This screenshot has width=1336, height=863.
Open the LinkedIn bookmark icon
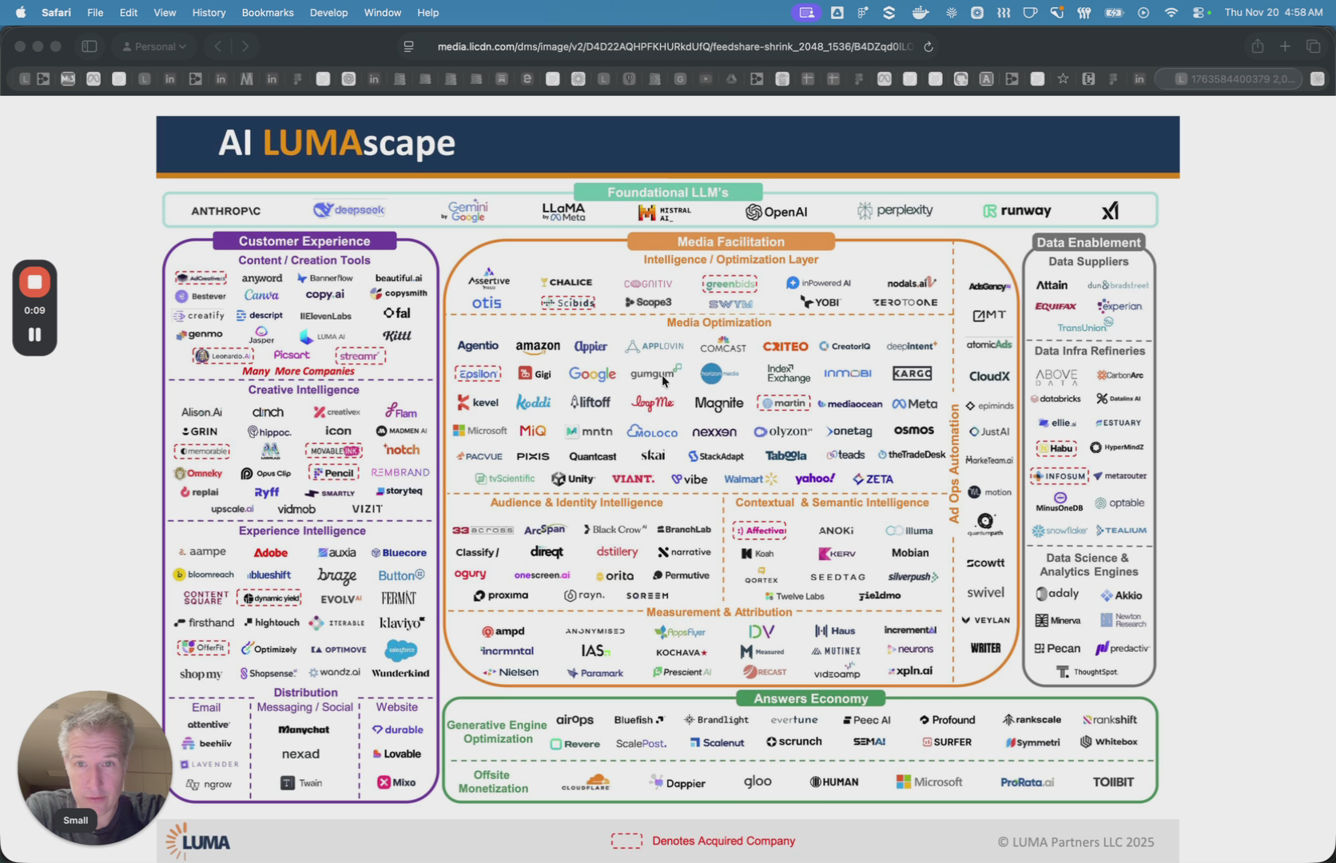pos(169,79)
